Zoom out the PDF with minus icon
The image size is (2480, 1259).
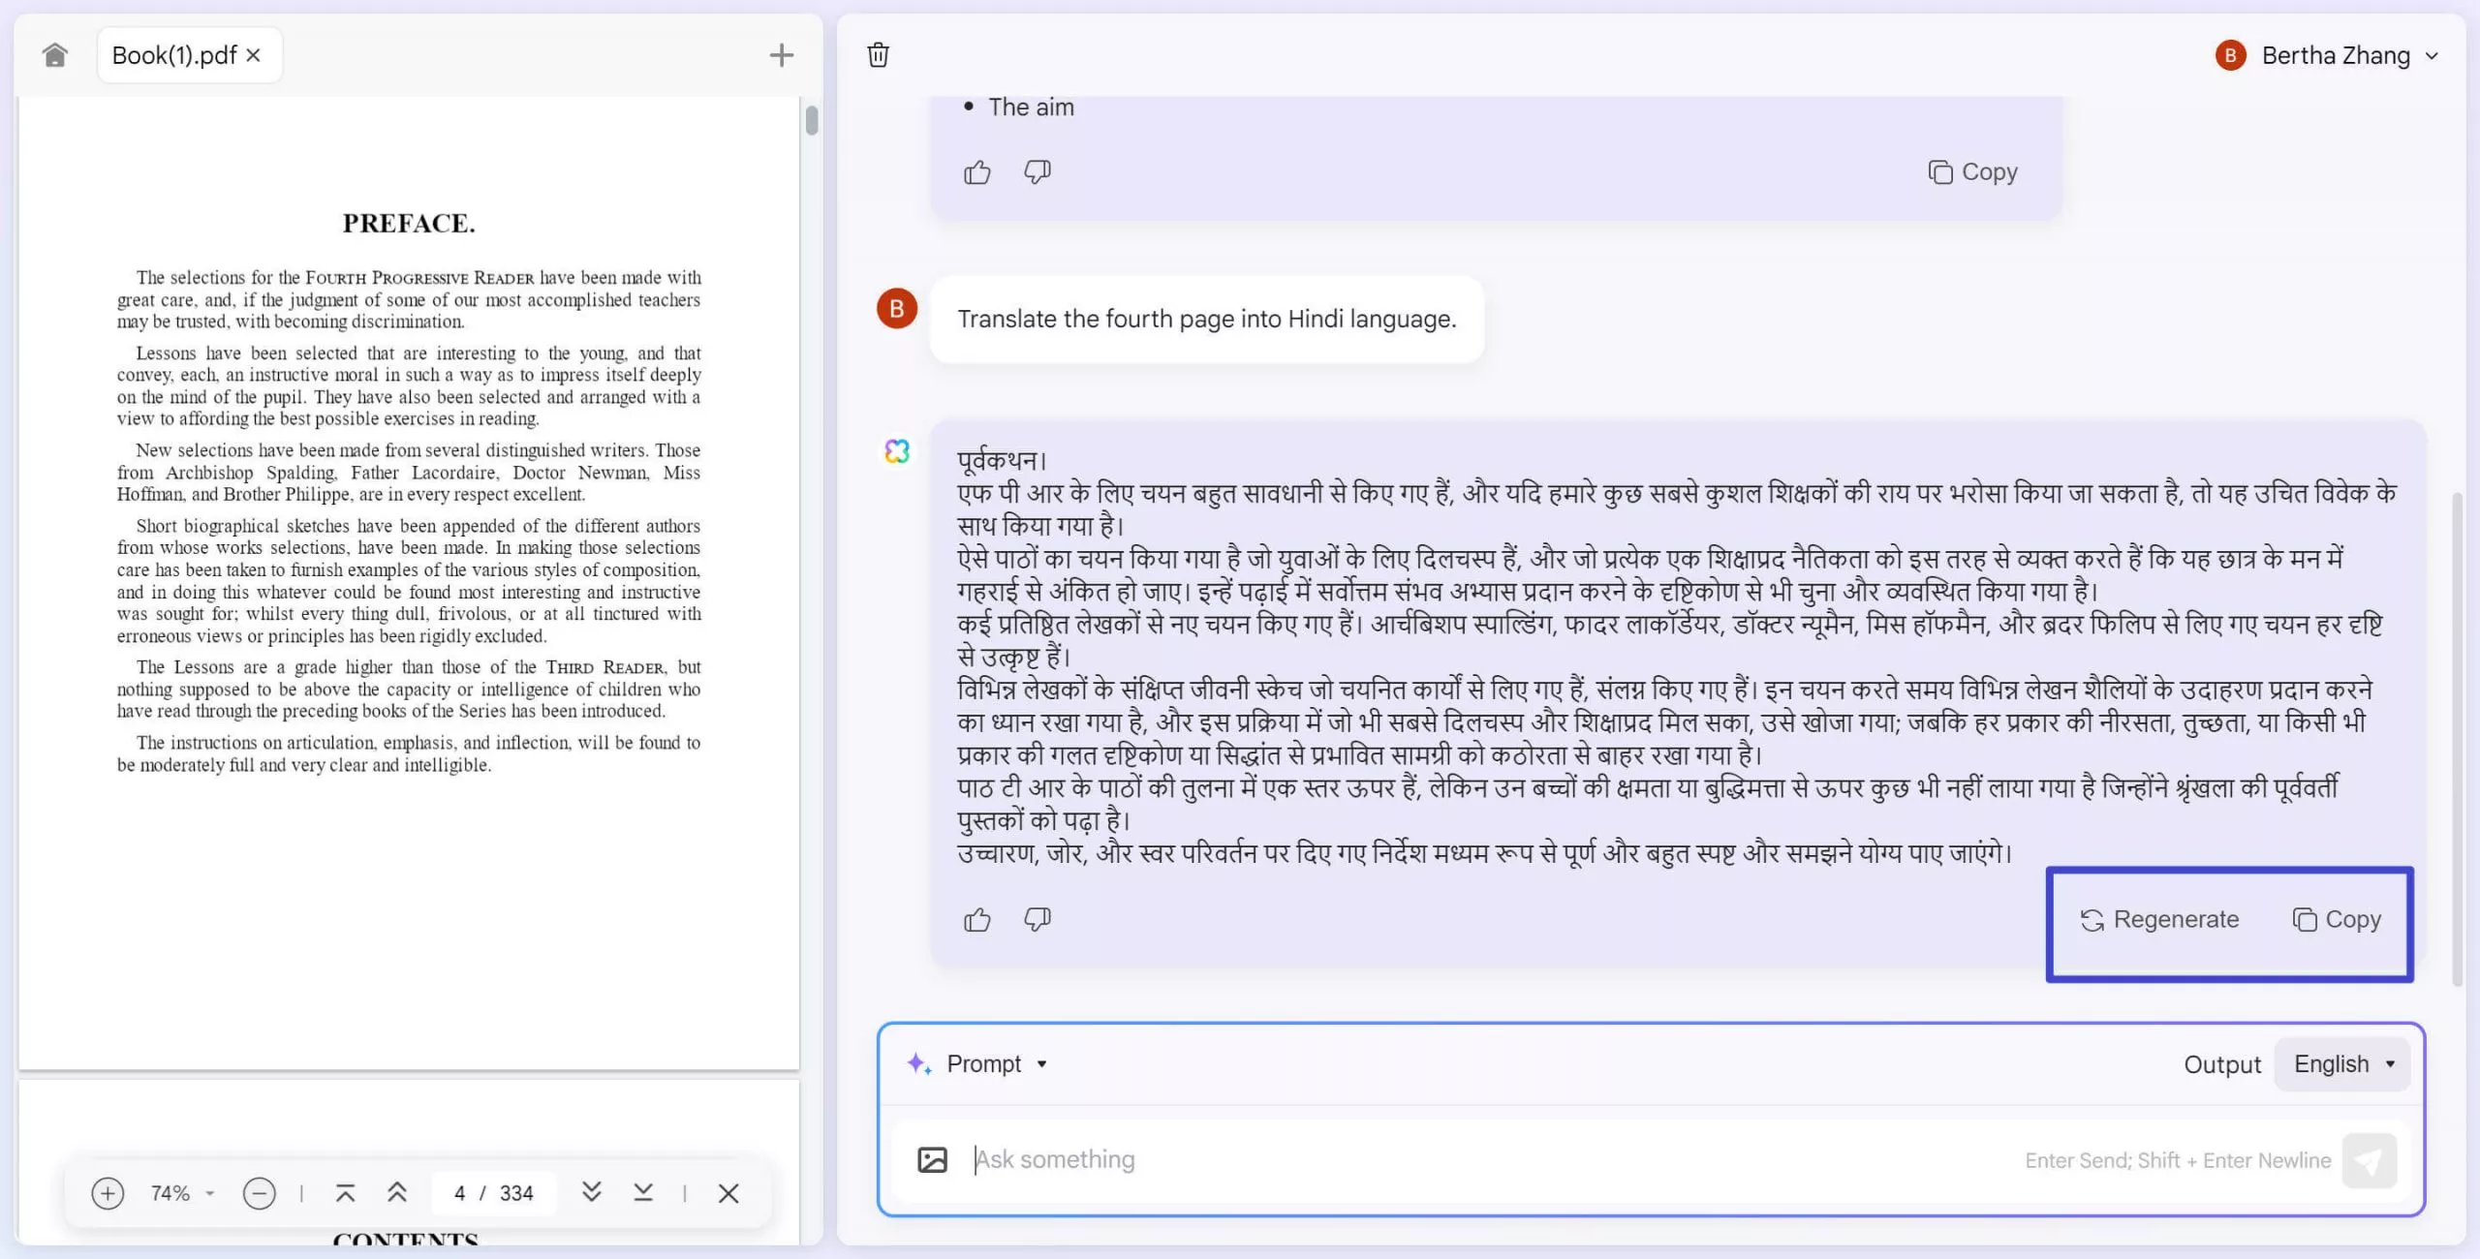point(259,1193)
